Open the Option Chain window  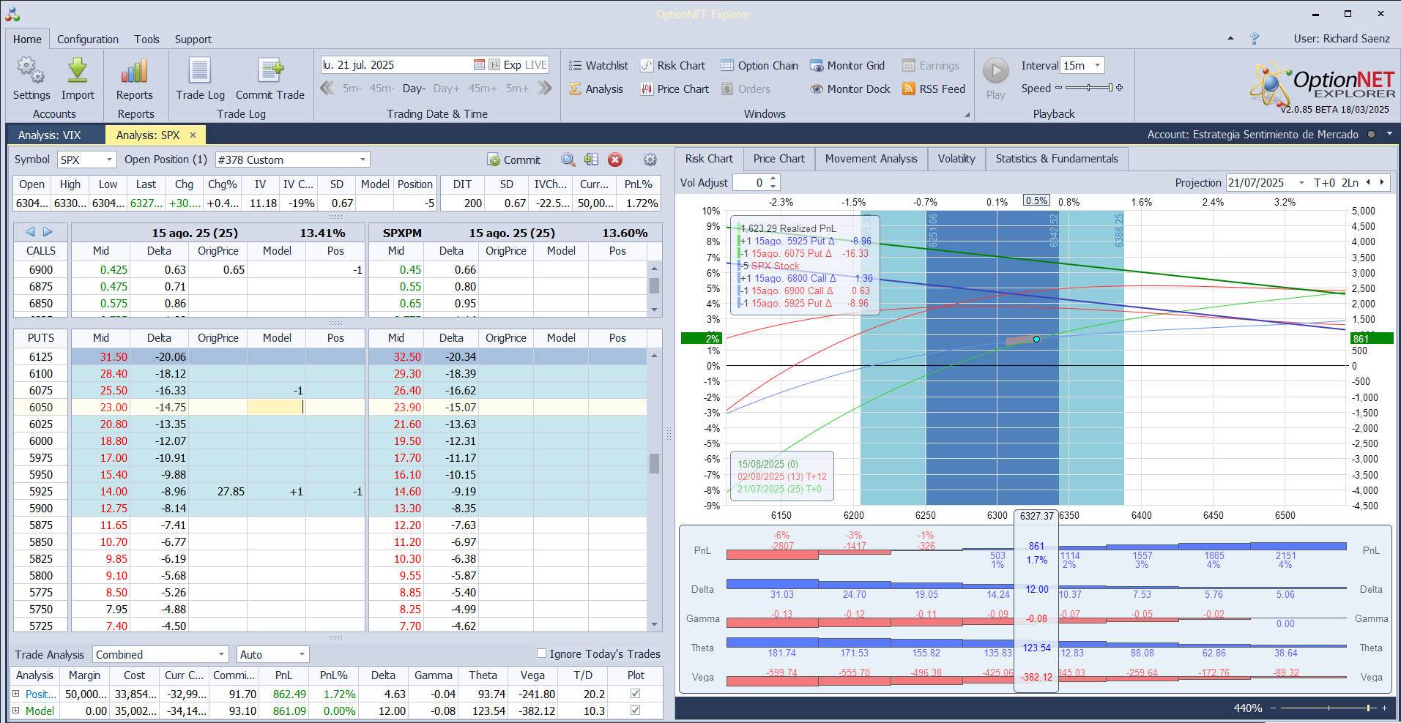(x=759, y=65)
